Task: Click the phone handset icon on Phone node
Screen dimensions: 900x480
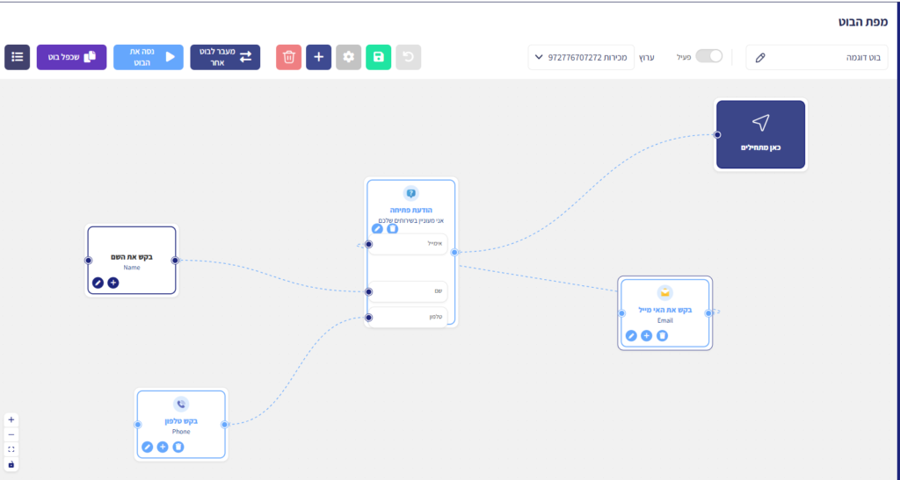Action: (x=181, y=405)
